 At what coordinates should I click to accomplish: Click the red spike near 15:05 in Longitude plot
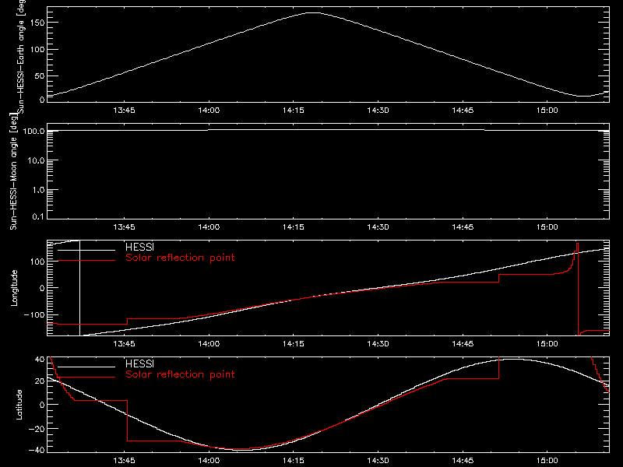[577, 289]
